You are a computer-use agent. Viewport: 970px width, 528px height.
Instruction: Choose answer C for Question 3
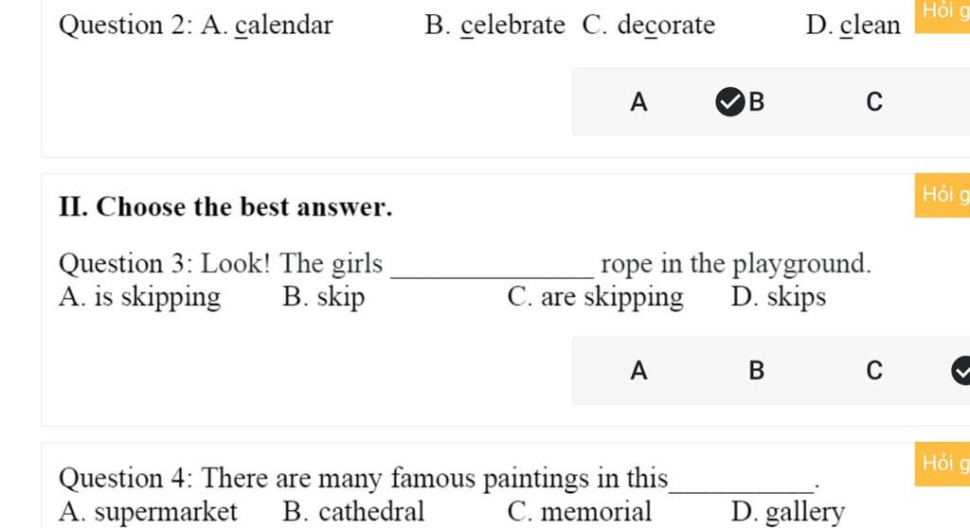[874, 371]
